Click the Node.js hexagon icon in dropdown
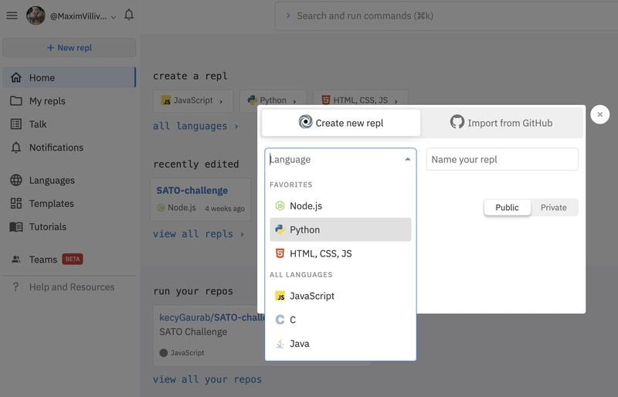 [280, 205]
